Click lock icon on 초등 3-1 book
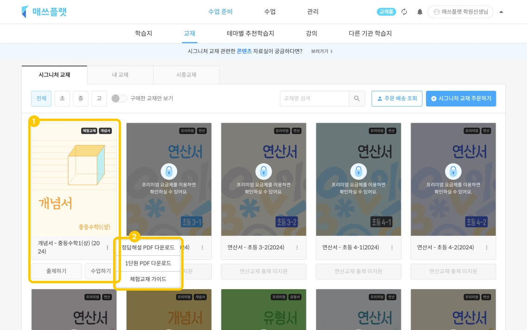This screenshot has width=527, height=330. 169,172
